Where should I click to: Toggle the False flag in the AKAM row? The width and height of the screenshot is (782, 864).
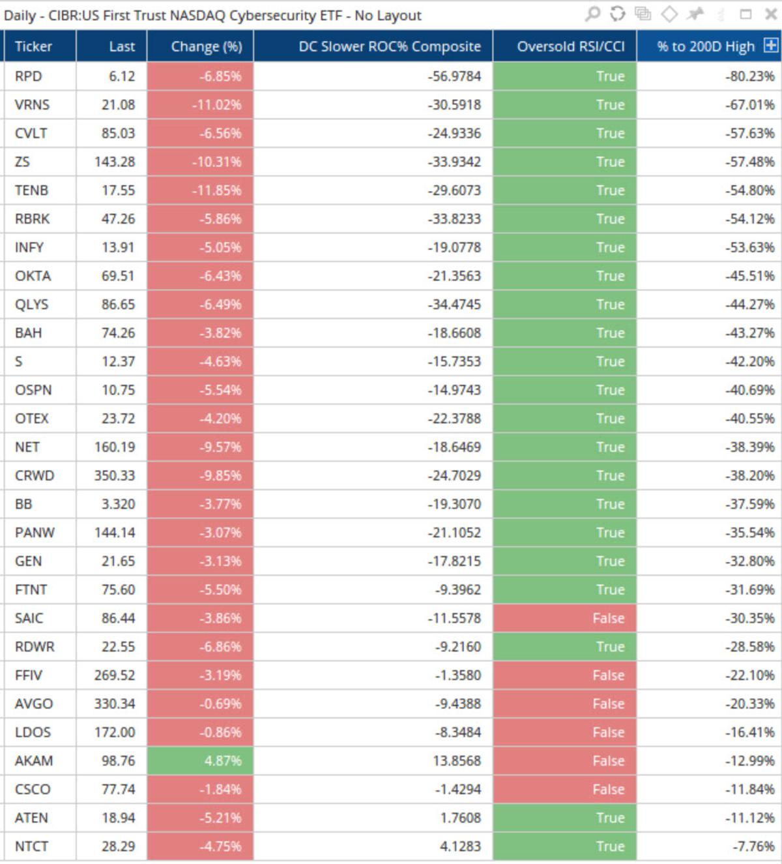coord(564,760)
